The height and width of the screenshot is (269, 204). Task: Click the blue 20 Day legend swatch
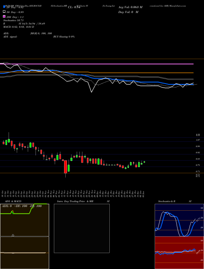tap(4, 7)
